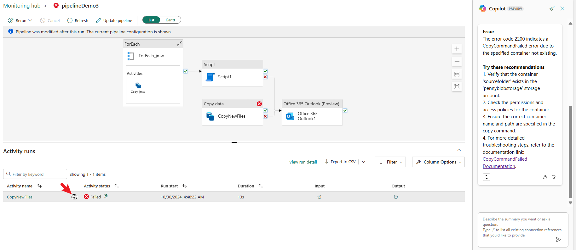The height and width of the screenshot is (250, 576).
Task: Click Copilot icon in CopyNewFiles row
Action: (74, 197)
